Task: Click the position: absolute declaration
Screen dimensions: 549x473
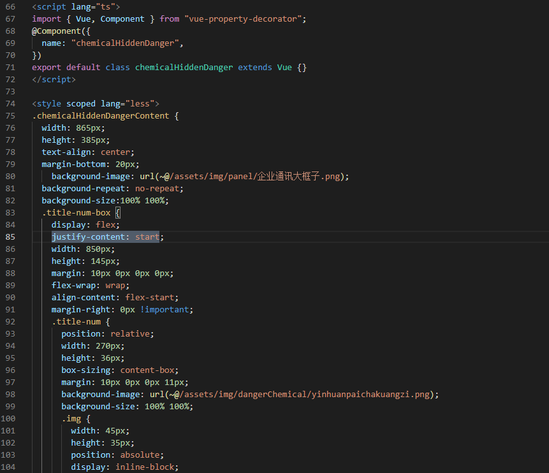Action: coord(117,455)
